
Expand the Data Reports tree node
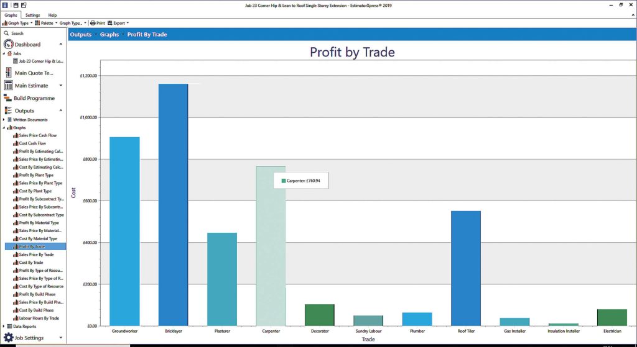click(x=4, y=327)
